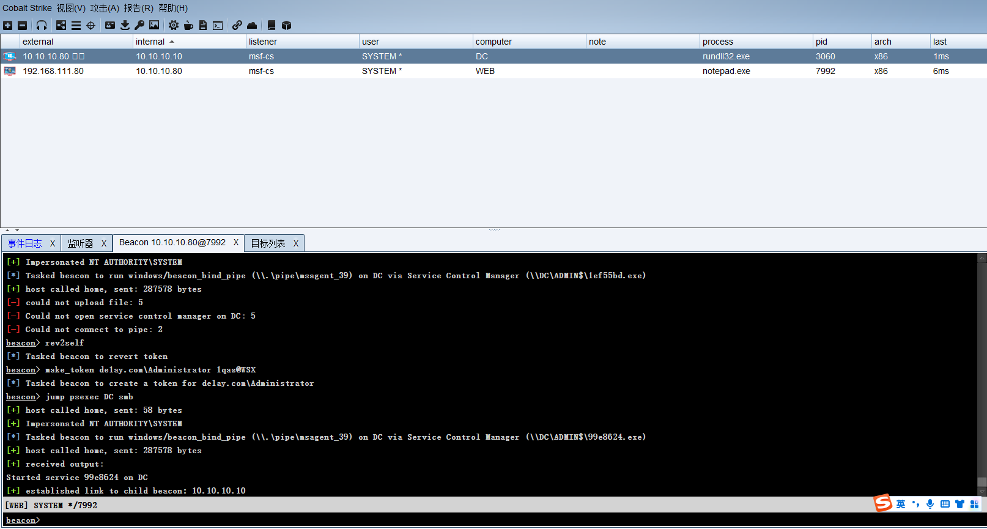Click the WEB beacon session icon
This screenshot has height=529, width=987.
9,71
